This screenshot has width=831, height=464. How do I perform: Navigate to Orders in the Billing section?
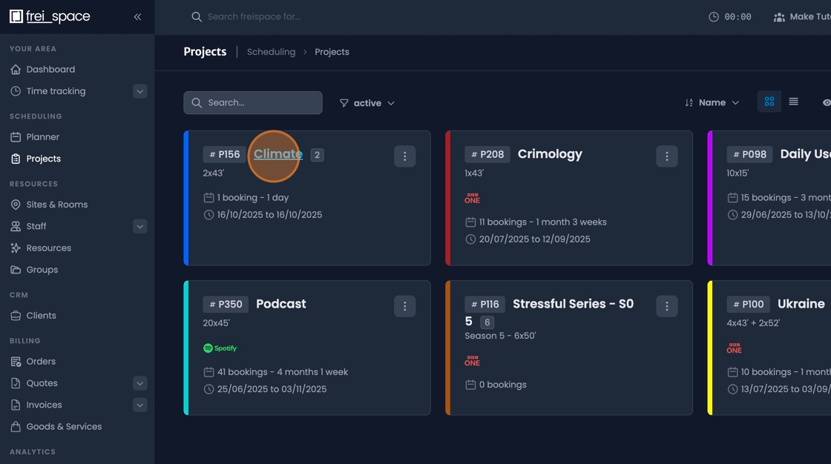[42, 361]
